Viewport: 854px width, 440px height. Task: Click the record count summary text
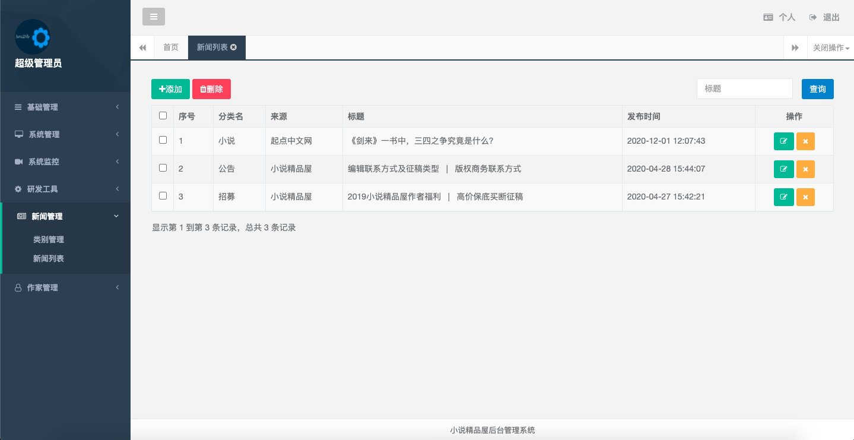224,227
